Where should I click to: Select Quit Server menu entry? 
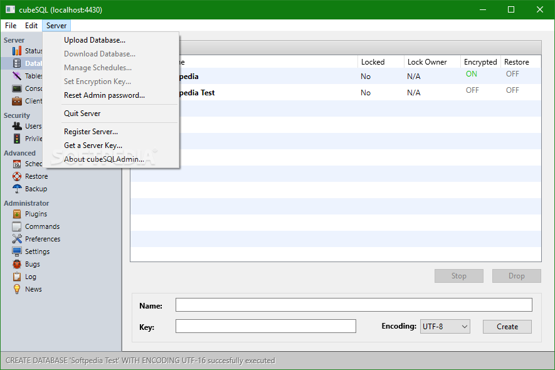[111, 114]
